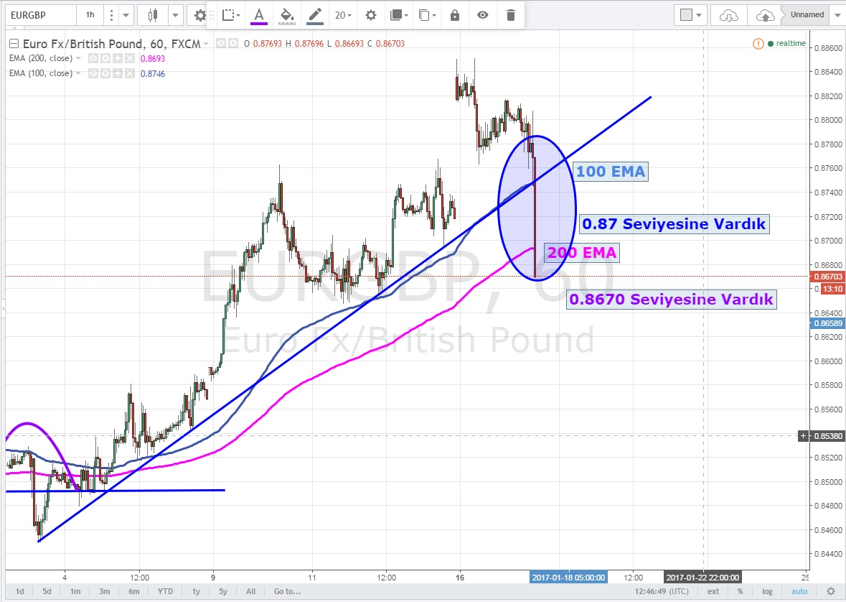Expand EMA (200, close) indicator menu
This screenshot has height=602, width=846.
click(x=79, y=57)
